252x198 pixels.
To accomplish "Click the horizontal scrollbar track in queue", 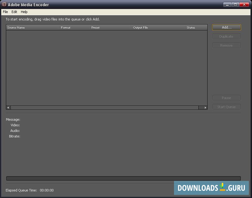I will 104,107.
